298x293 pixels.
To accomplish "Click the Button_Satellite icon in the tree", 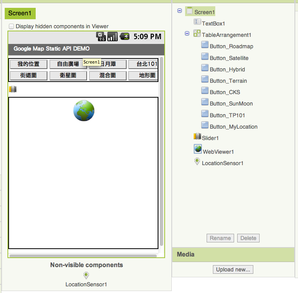I will pyautogui.click(x=205, y=56).
